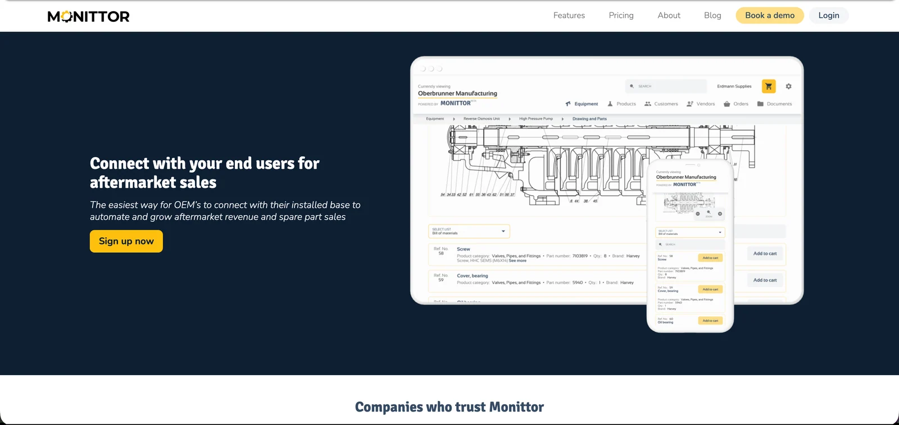
Task: Click the zoom out minus on the phone mockup
Action: [698, 214]
